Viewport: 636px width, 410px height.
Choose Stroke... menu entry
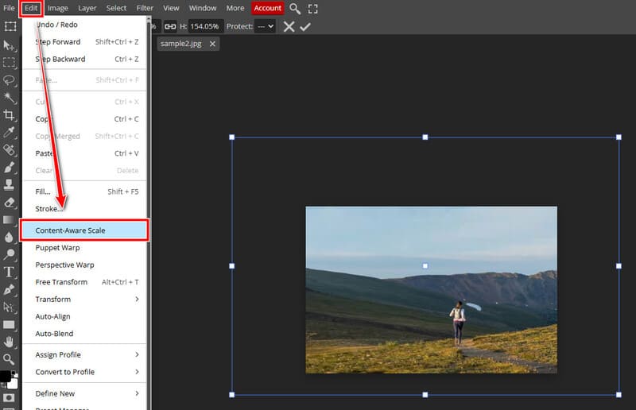[x=84, y=209]
